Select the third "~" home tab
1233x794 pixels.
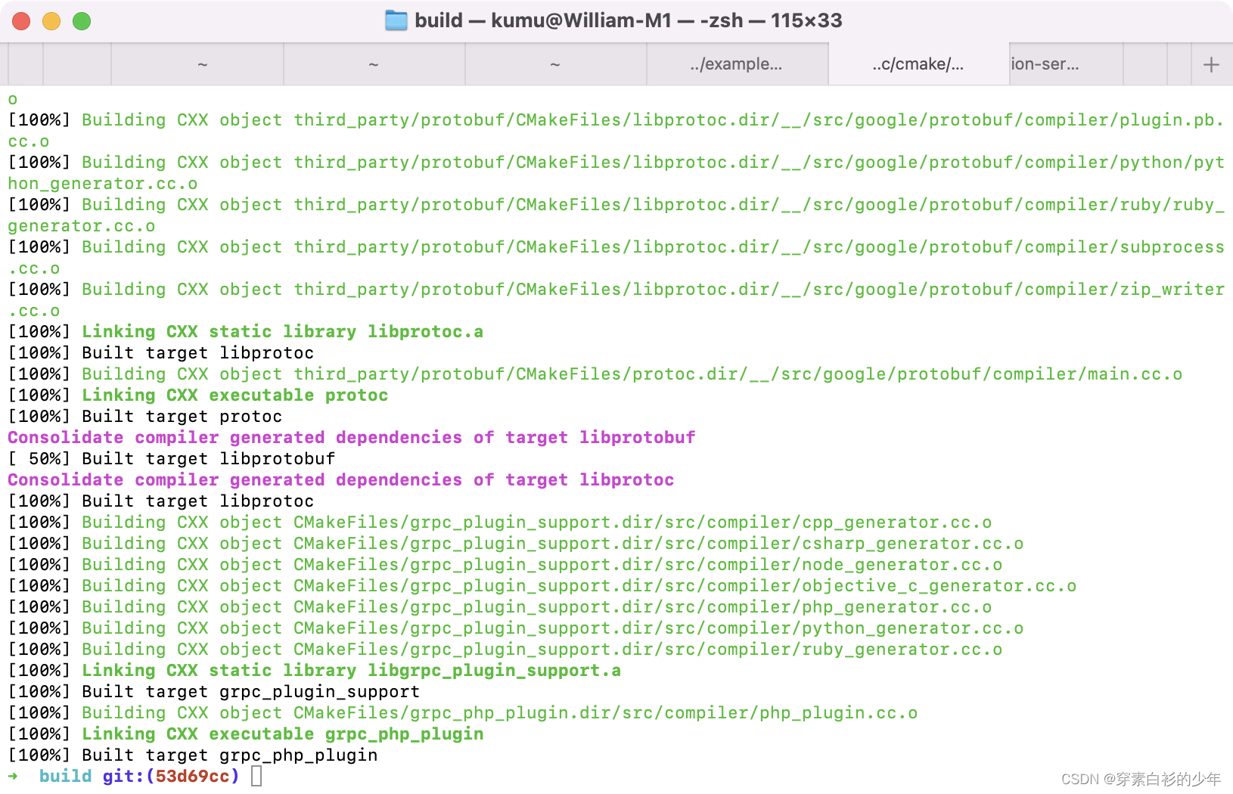click(x=555, y=64)
